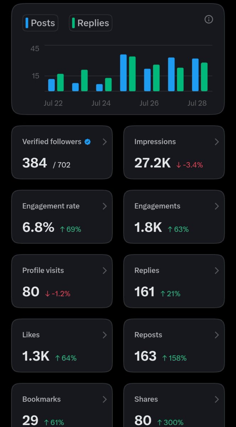Select the Jul 28 green Replies bar
236x427 pixels.
pos(204,77)
